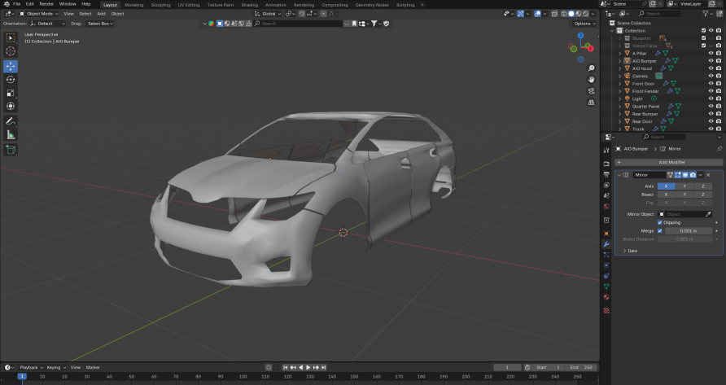Choose the Scale tool
726x385 pixels.
click(x=11, y=93)
